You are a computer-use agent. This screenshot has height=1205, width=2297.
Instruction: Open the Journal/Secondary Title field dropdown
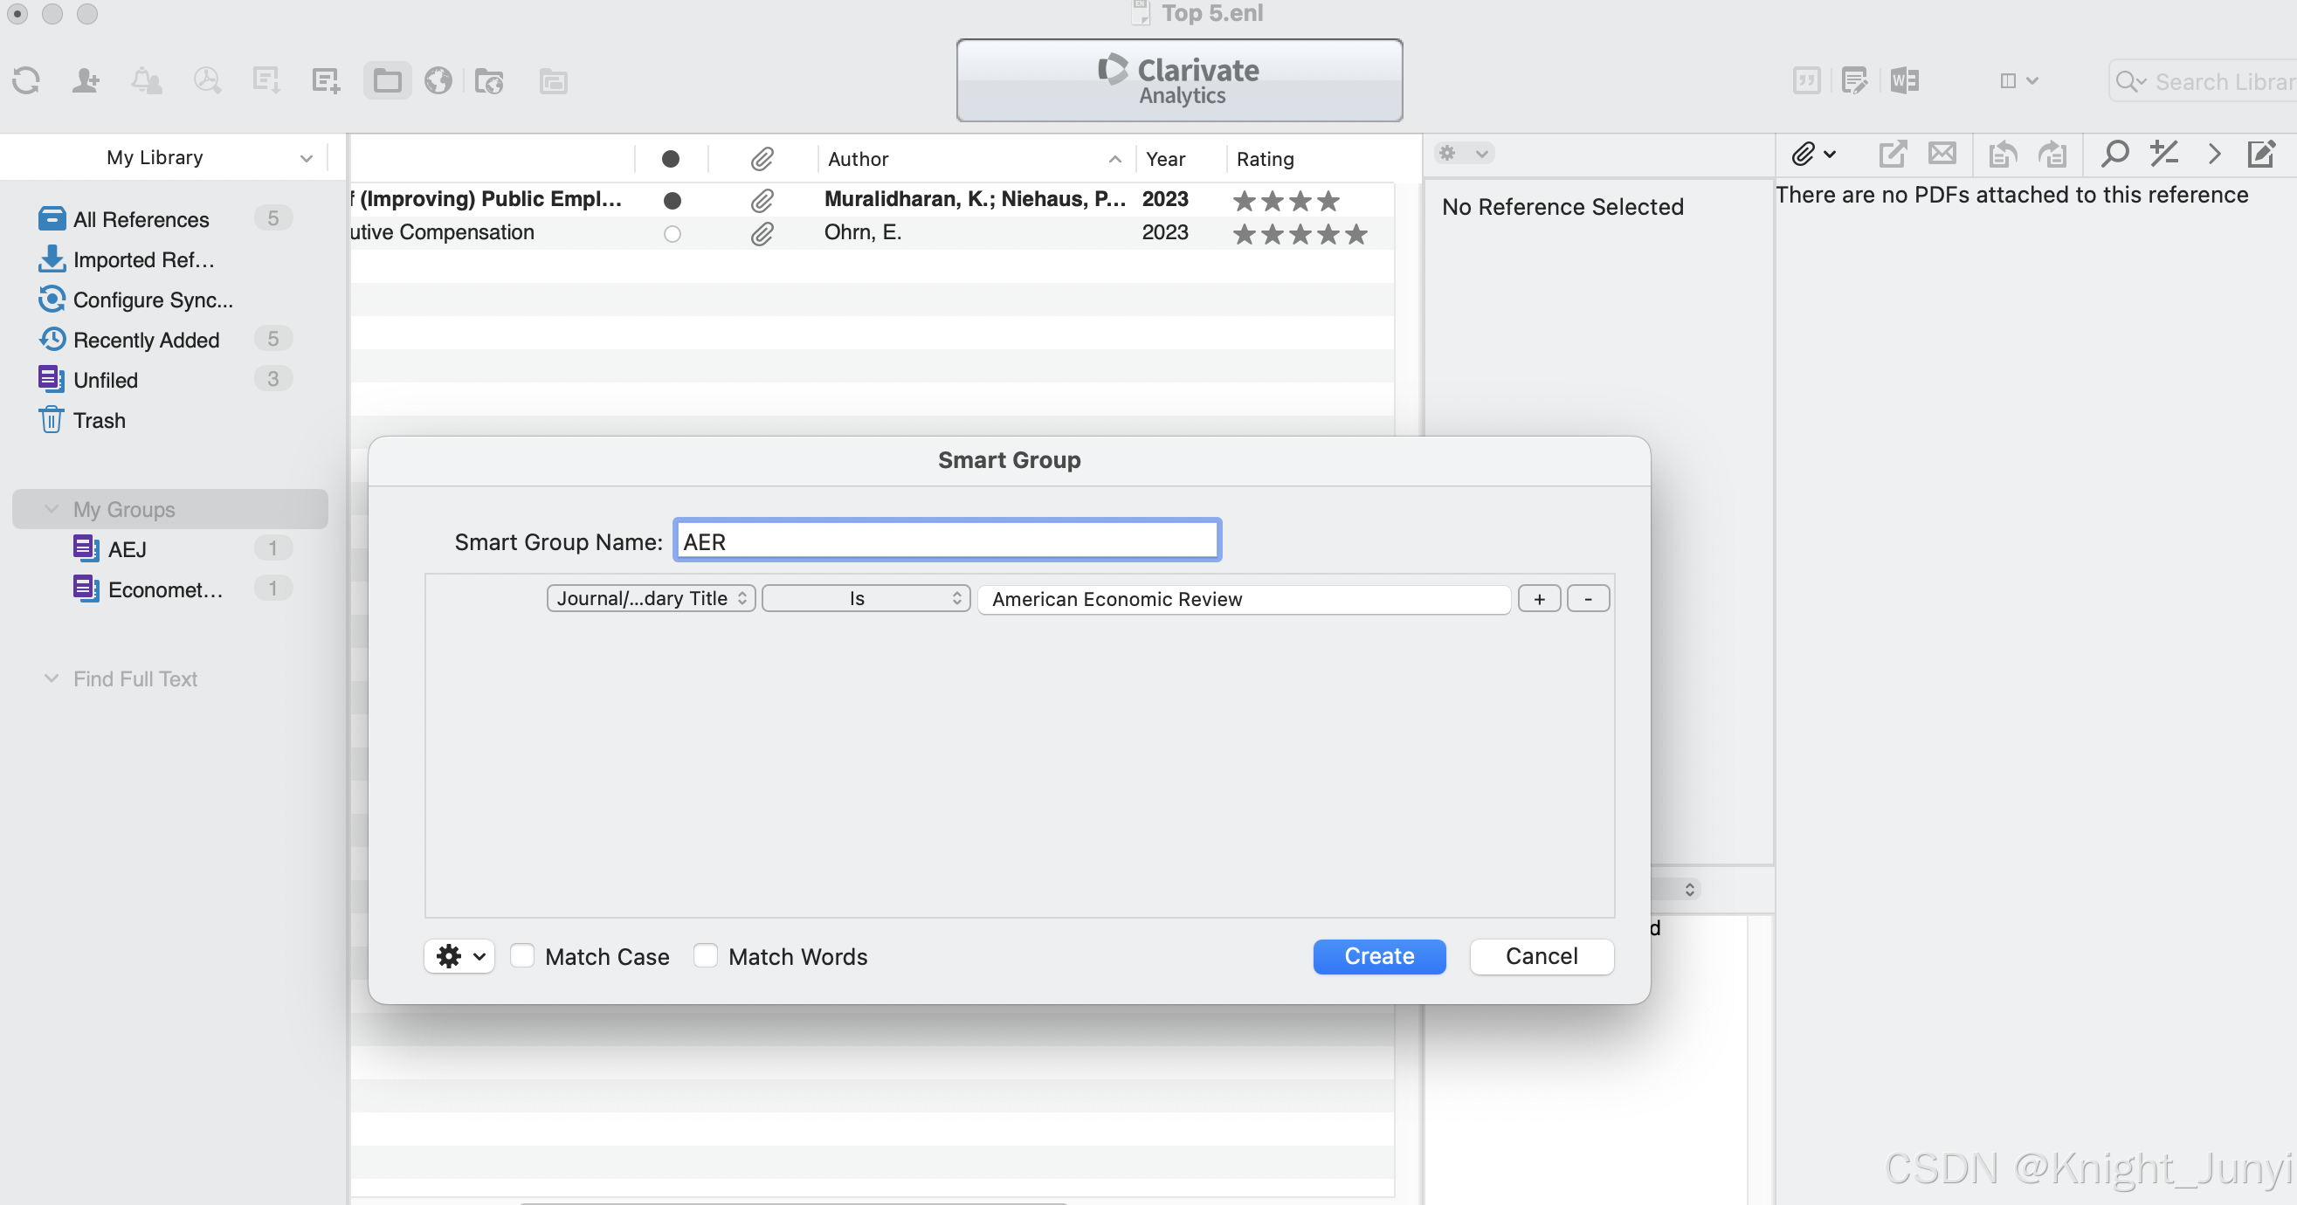pyautogui.click(x=651, y=598)
